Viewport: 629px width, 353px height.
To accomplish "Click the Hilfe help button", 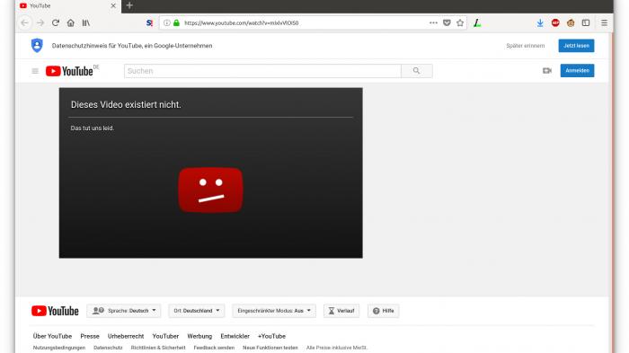I will pyautogui.click(x=383, y=311).
